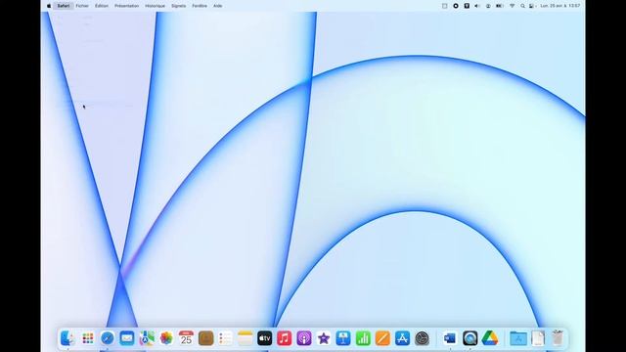Click the volume icon in menu bar
626x352 pixels.
477,6
